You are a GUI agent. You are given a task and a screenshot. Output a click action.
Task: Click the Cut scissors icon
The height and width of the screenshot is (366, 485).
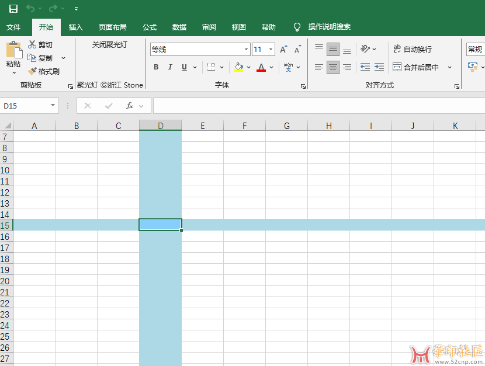tap(32, 45)
